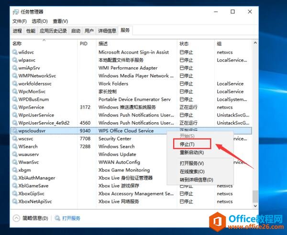Open the 文件(F) menu
The height and width of the screenshot is (235, 287).
(20, 21)
